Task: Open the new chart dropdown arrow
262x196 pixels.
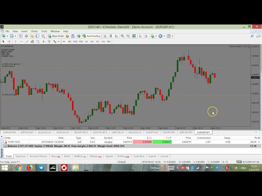Action: pyautogui.click(x=7, y=36)
